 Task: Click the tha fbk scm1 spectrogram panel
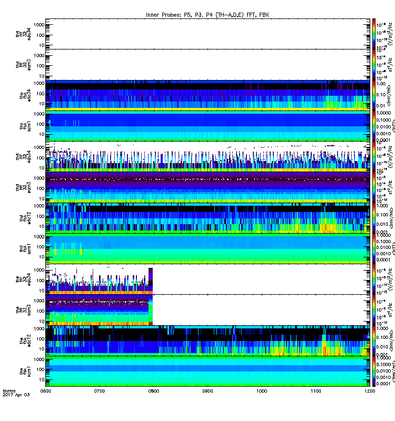click(x=208, y=126)
